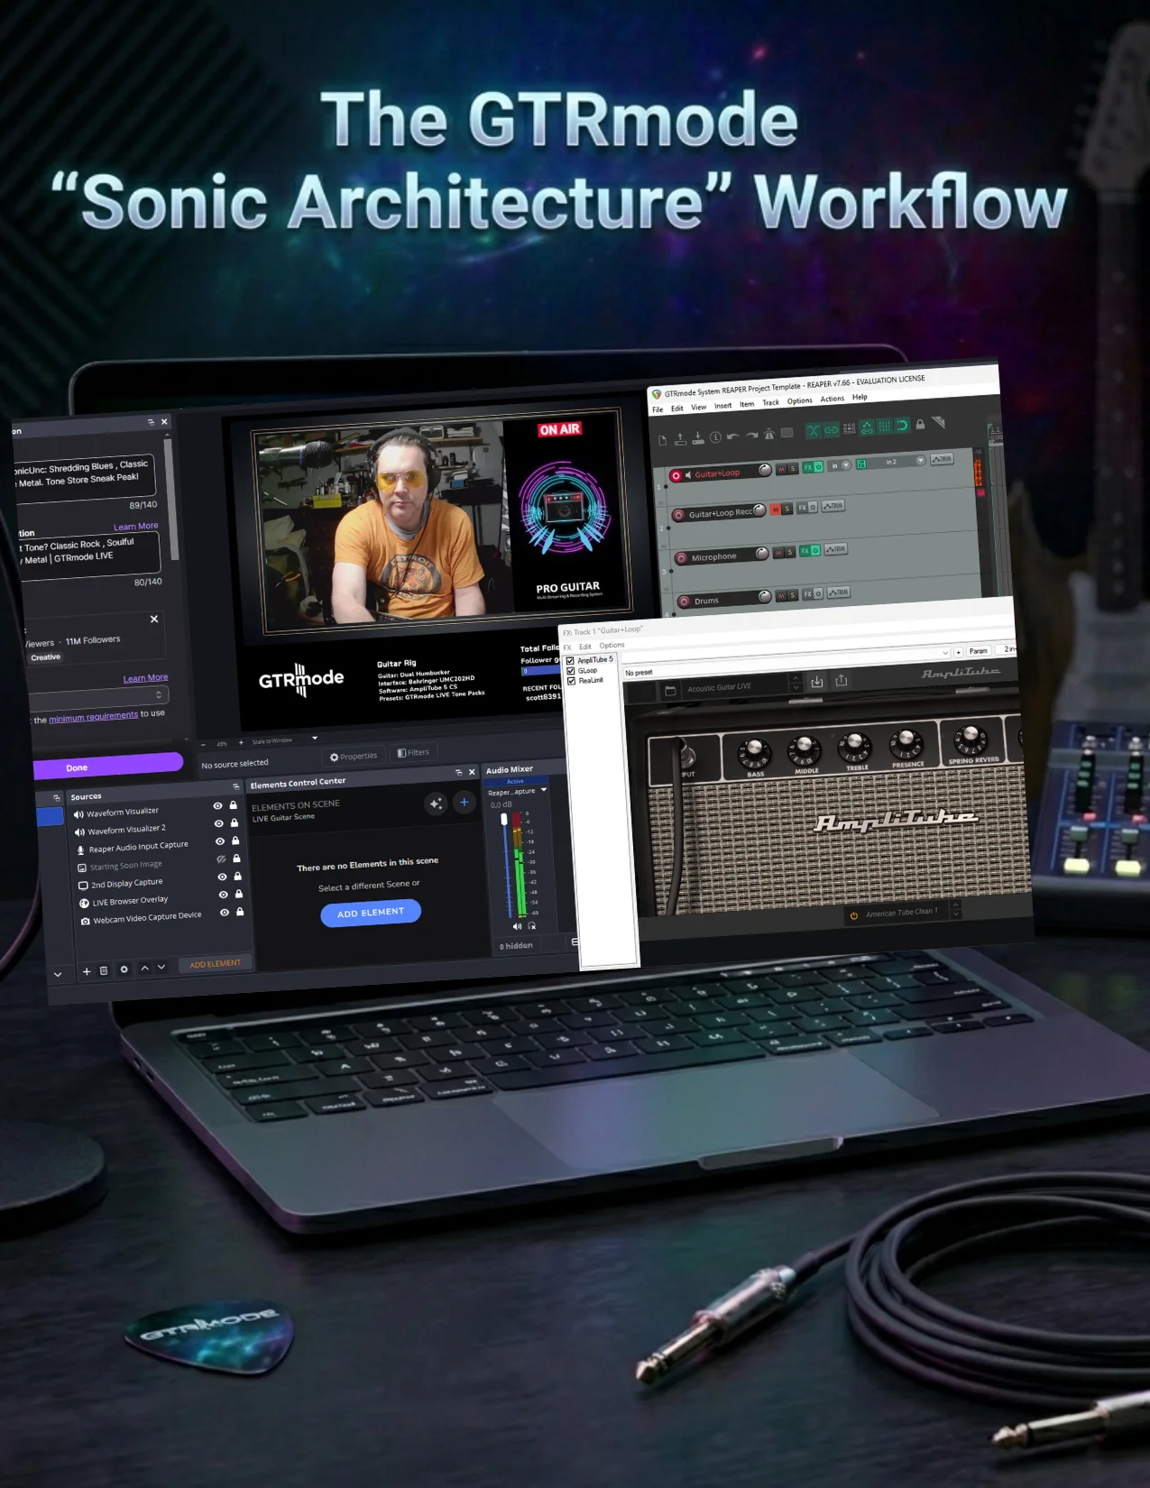Open the Reaper capture mixer dropdown arrow

[x=544, y=790]
